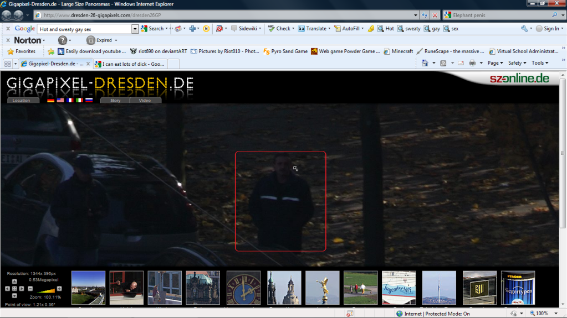Image resolution: width=567 pixels, height=318 pixels.
Task: Open the Safety menu
Action: (517, 63)
